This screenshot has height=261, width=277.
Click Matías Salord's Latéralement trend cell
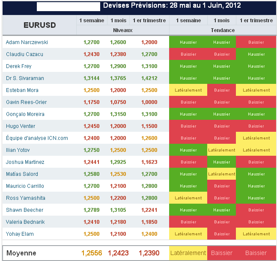221,174
